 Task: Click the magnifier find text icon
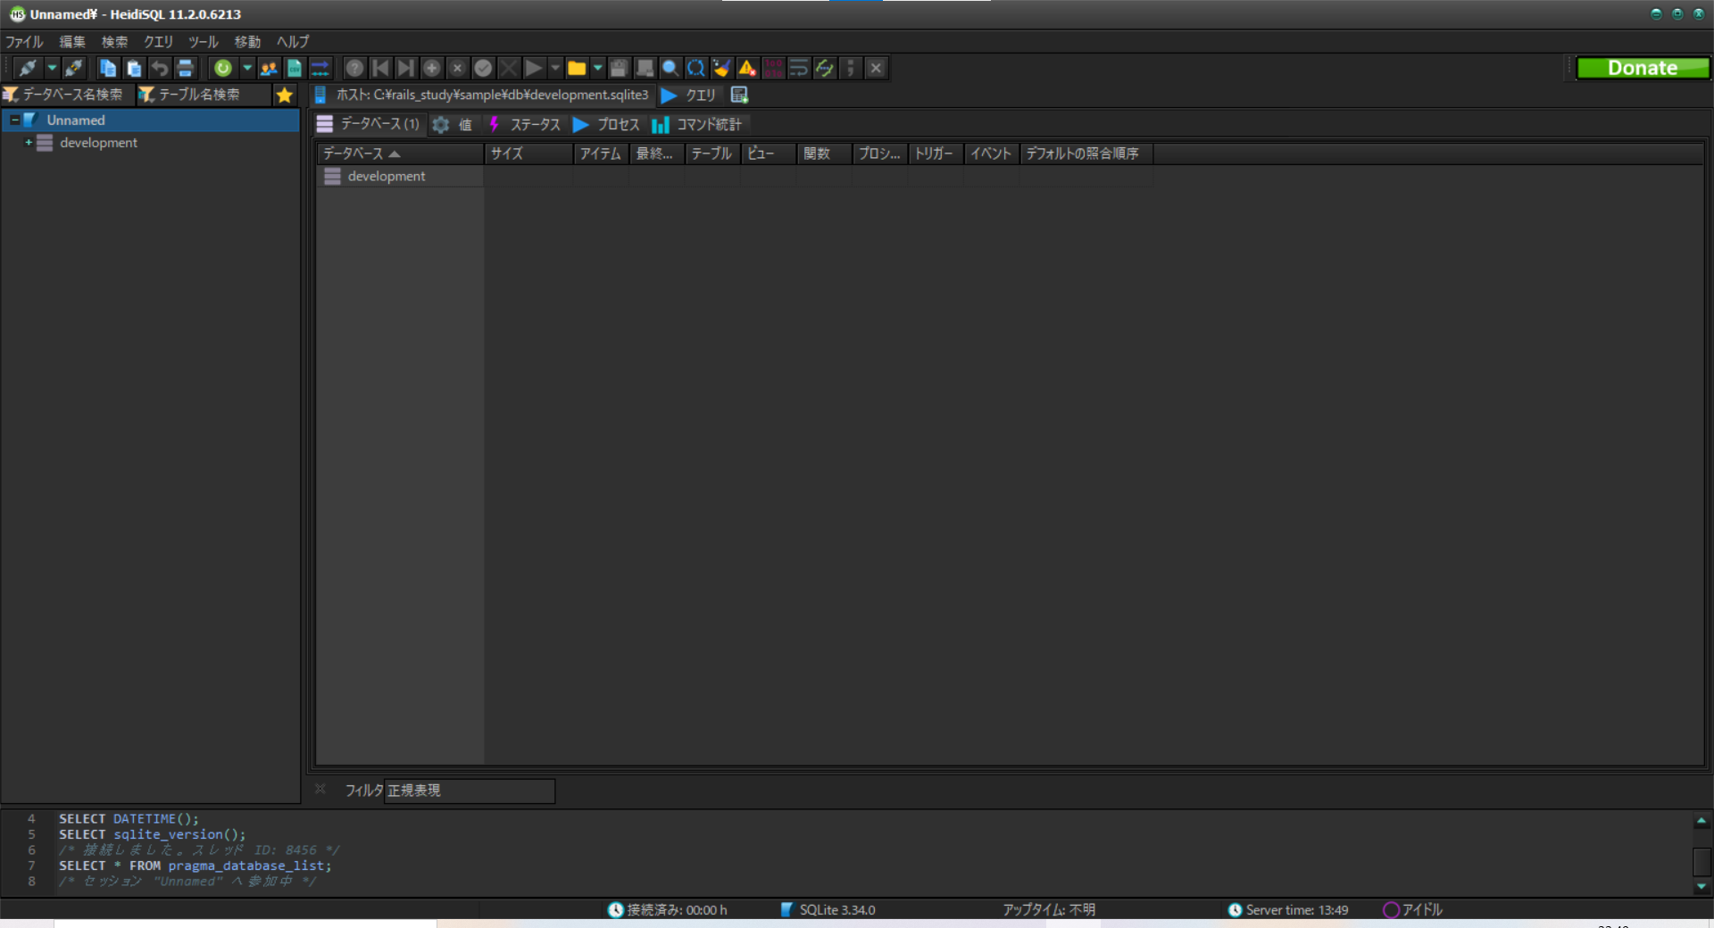(x=670, y=68)
